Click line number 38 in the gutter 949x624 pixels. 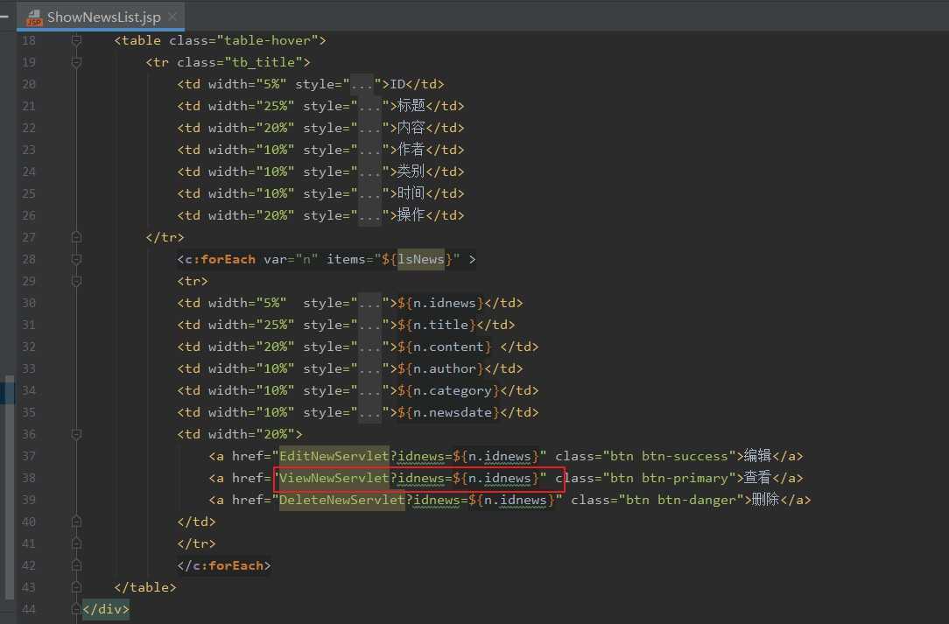pyautogui.click(x=29, y=478)
